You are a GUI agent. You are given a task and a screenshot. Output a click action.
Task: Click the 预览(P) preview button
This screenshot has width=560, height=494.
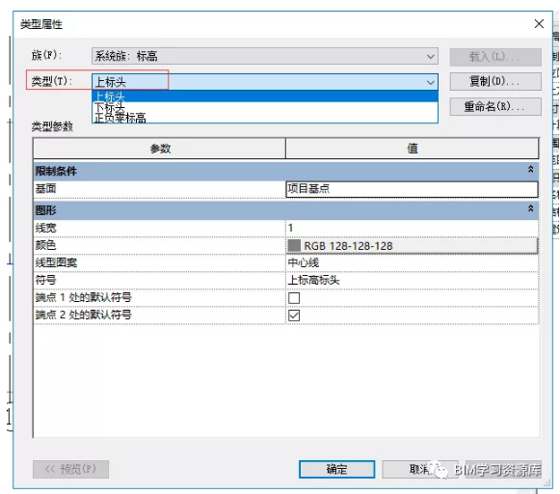pos(70,469)
